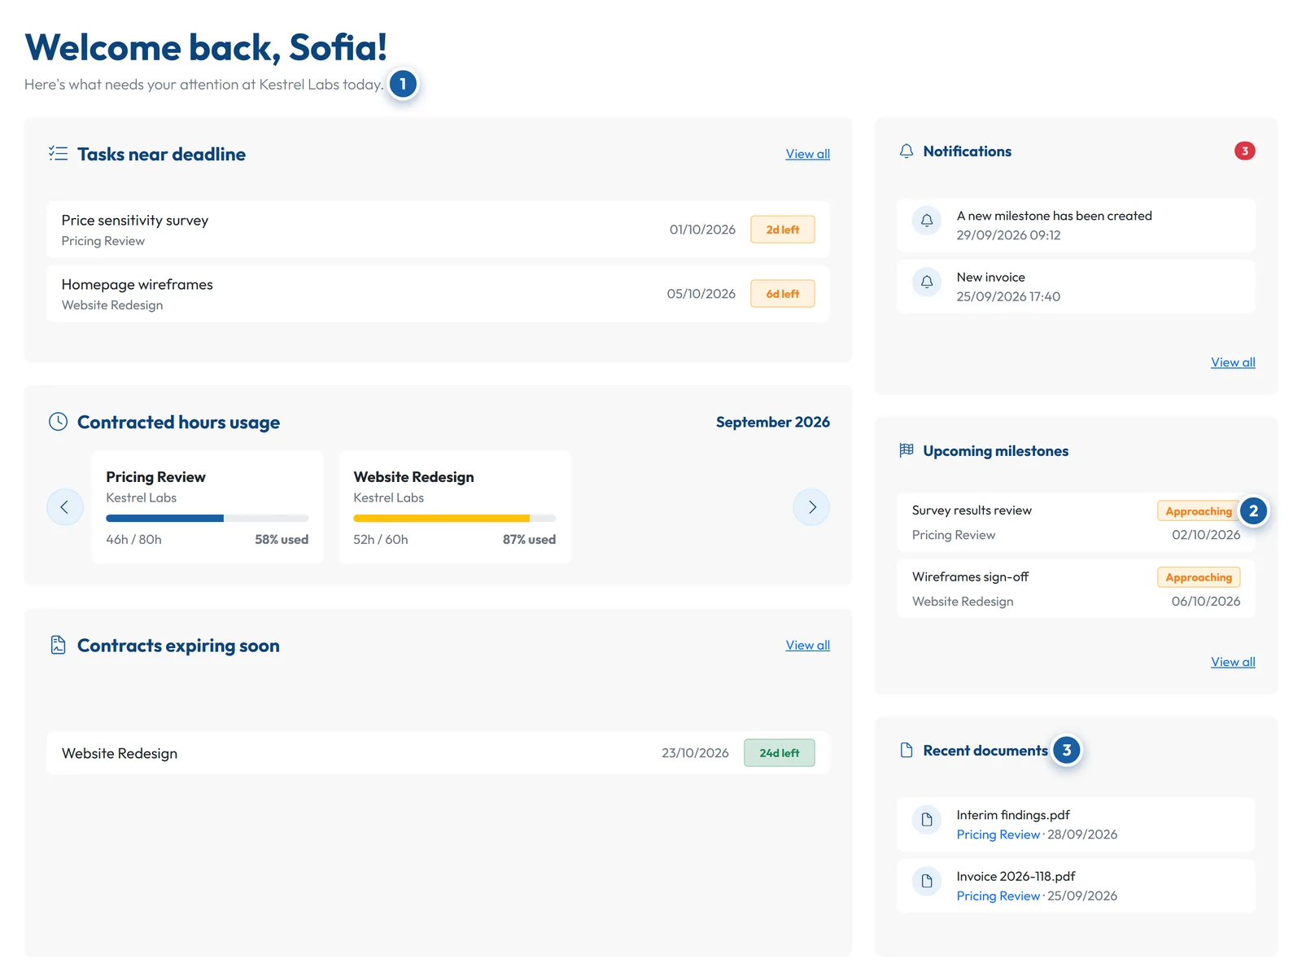
Task: Open View all in Notifications panel
Action: 1233,362
